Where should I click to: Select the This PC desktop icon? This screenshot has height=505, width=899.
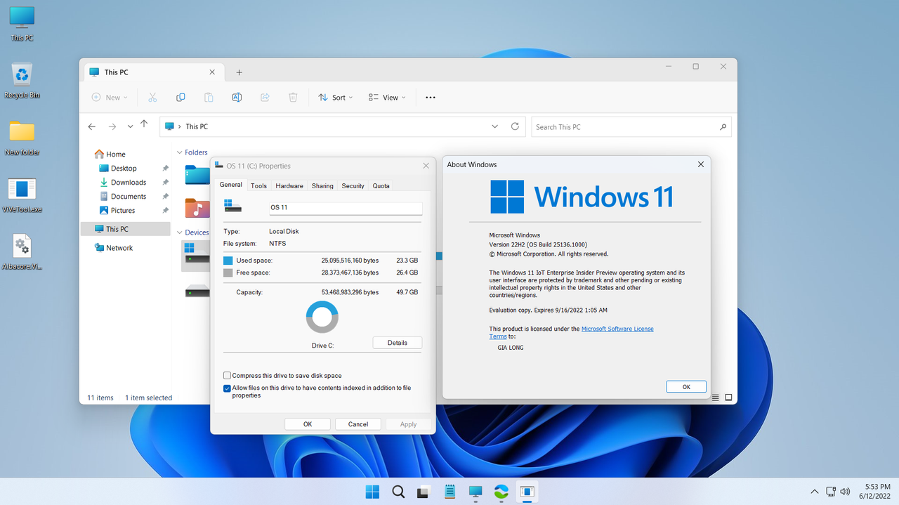point(22,23)
